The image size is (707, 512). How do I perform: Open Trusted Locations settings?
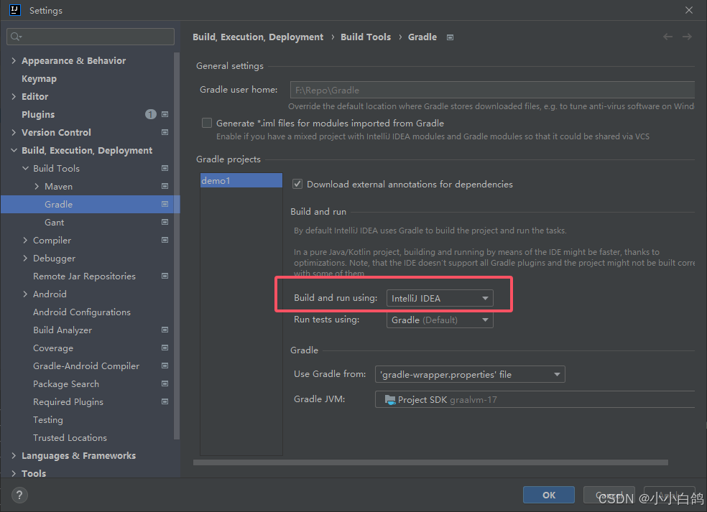70,437
